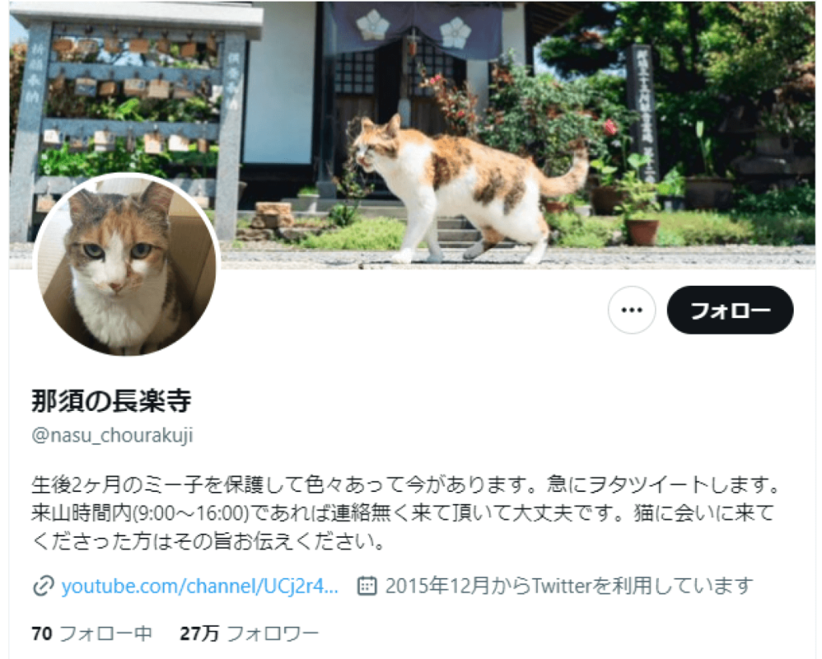Click the フォロー follow button
Image resolution: width=822 pixels, height=659 pixels.
[730, 310]
